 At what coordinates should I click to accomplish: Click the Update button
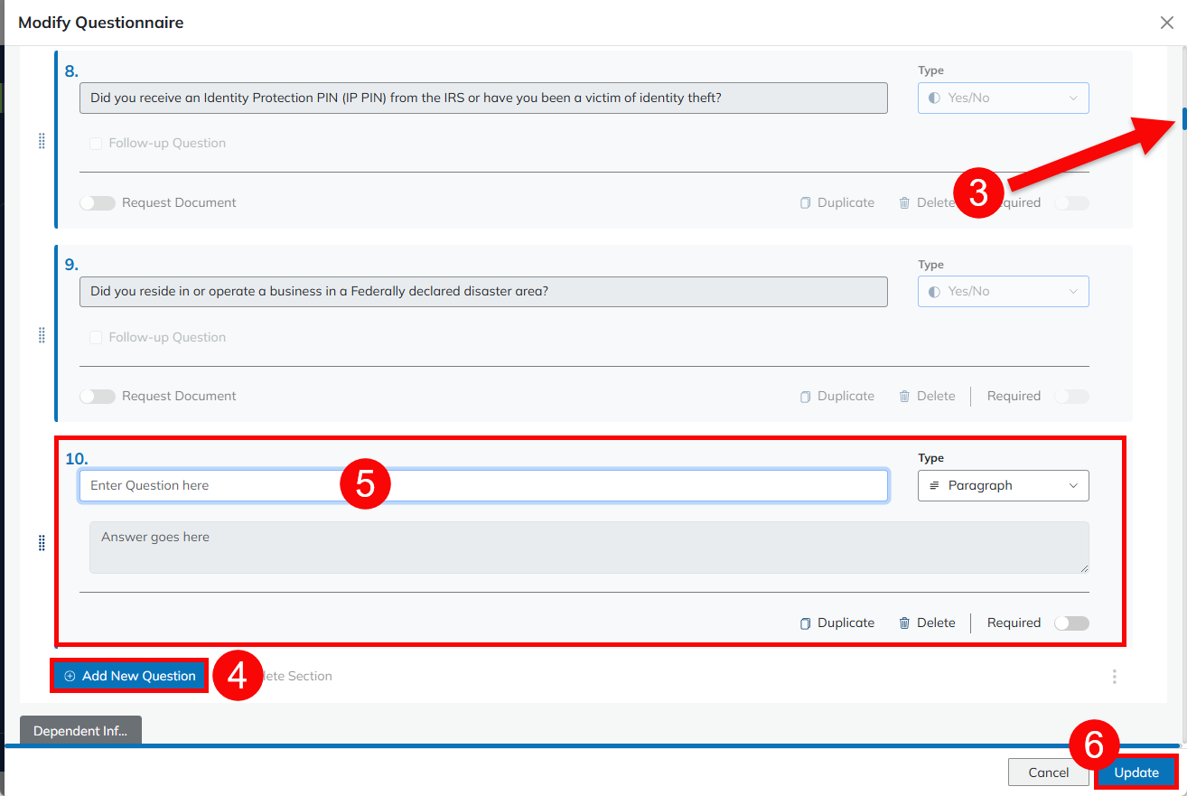1136,773
